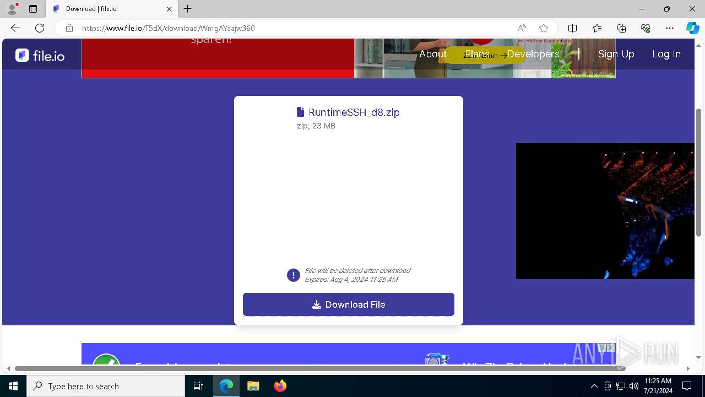Click Sign Up link
This screenshot has width=705, height=397.
pos(616,54)
